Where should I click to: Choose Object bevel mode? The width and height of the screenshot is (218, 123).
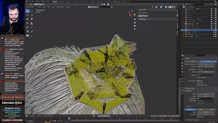[x=201, y=110]
